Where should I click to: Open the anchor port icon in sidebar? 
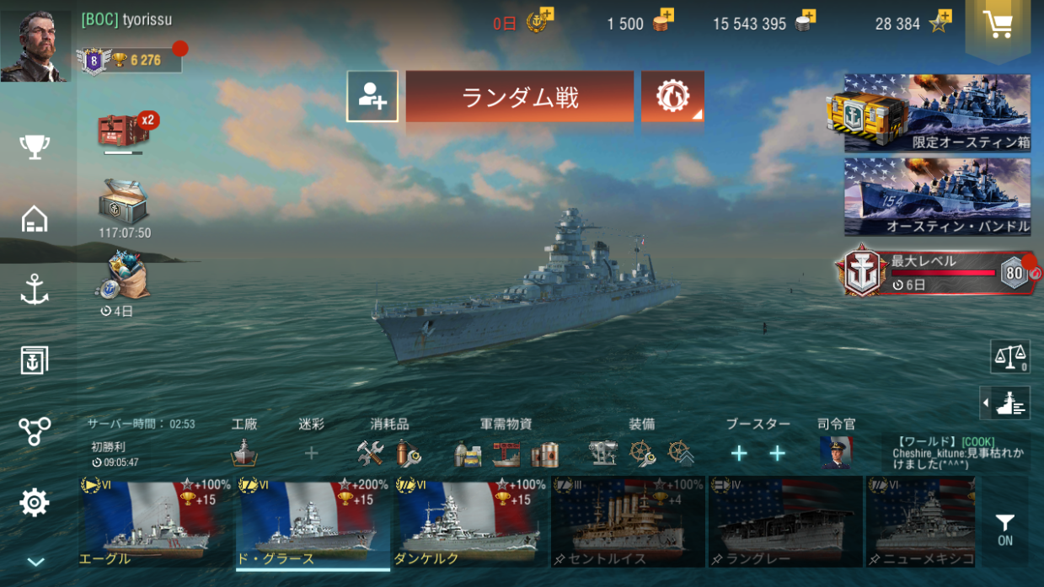[x=35, y=290]
